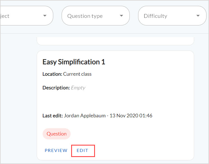This screenshot has width=209, height=164.
Task: Click the Difficulty dropdown arrow
Action: [198, 16]
